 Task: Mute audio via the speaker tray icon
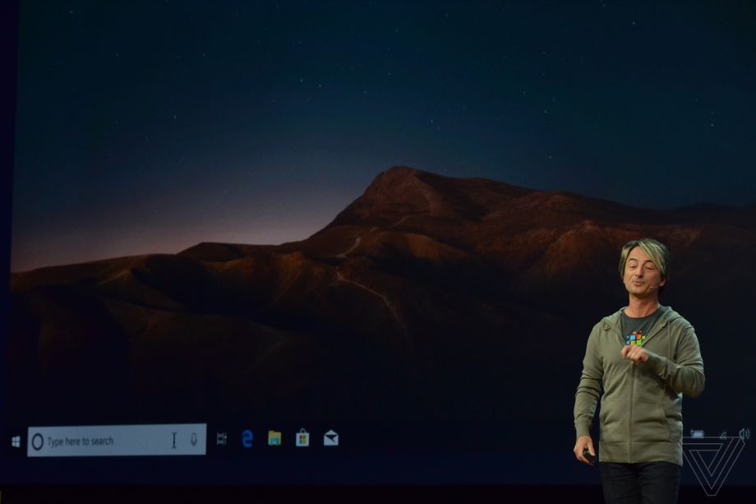[744, 433]
